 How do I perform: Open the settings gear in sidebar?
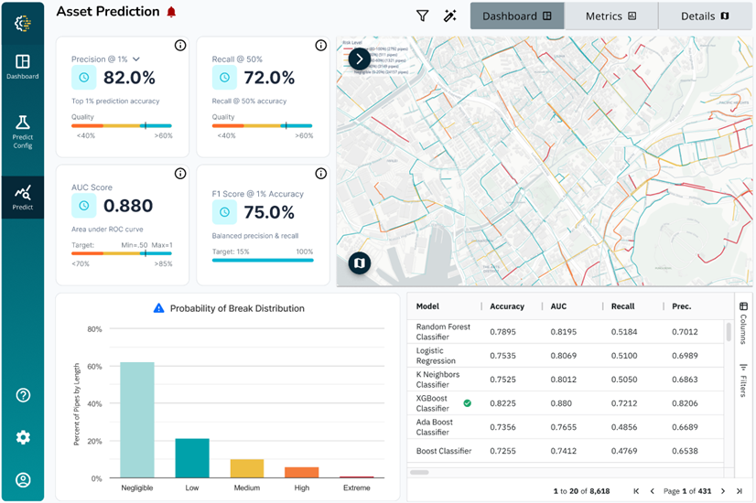pyautogui.click(x=23, y=437)
